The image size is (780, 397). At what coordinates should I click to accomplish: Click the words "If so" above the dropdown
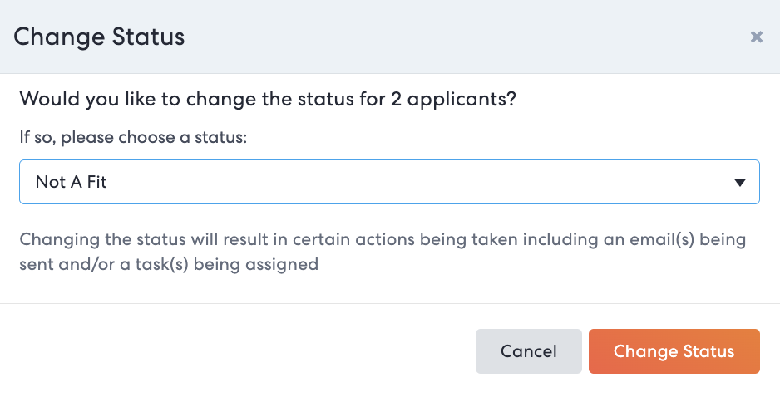(x=35, y=137)
